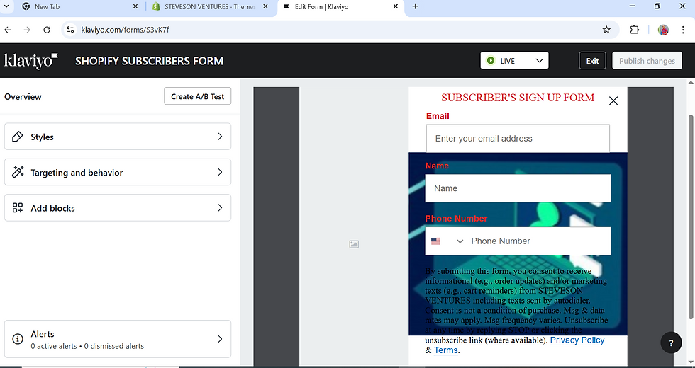Click the browser address bar URL
The image size is (695, 368).
coord(125,30)
